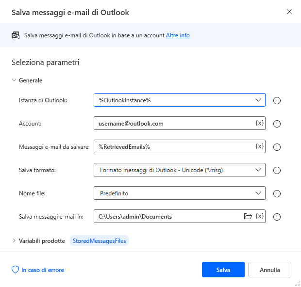Insert variable in save folder field
301x287 pixels.
click(260, 216)
